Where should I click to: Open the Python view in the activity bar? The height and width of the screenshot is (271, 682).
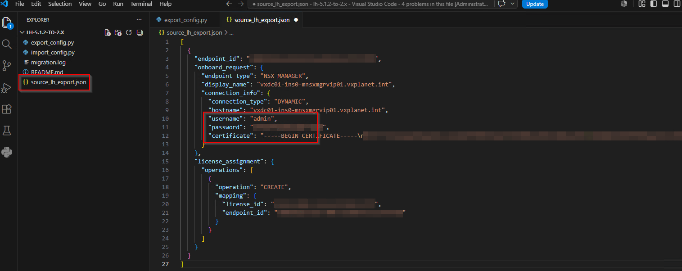[x=7, y=152]
